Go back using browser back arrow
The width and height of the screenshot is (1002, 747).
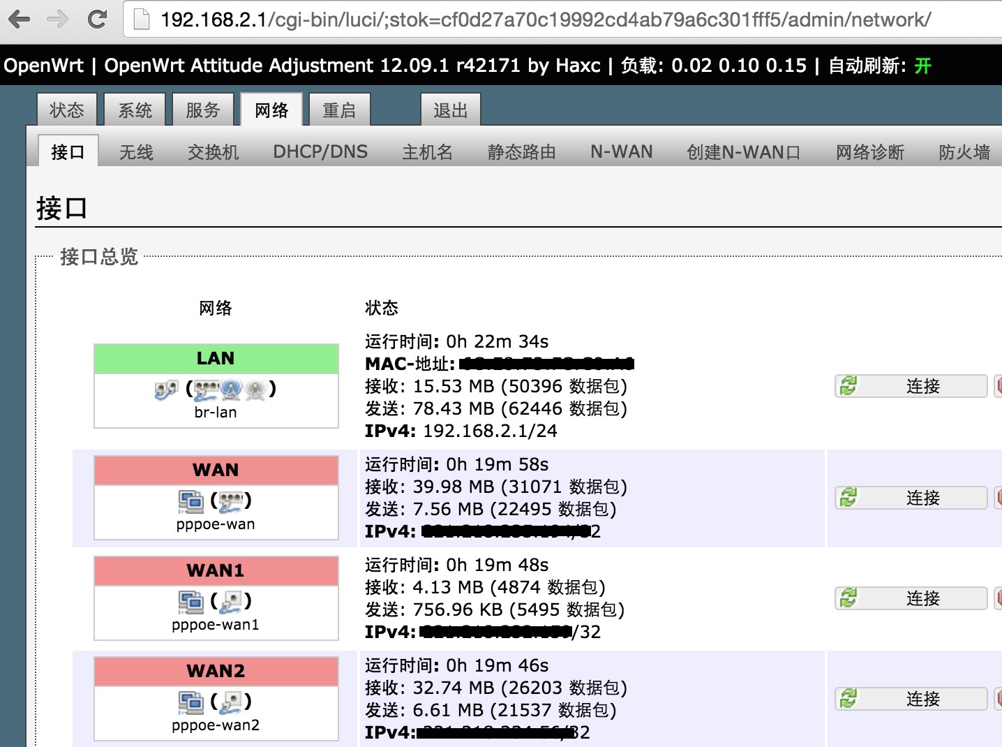point(20,19)
